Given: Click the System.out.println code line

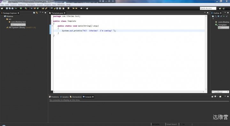Looking at the screenshot, I should click(89, 31).
